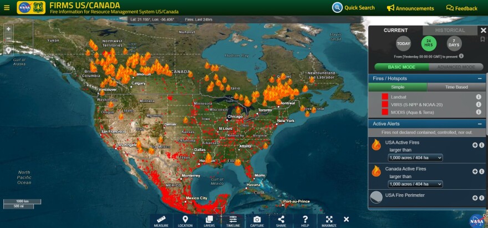Open Quick Search
488x228 pixels.
(x=354, y=8)
